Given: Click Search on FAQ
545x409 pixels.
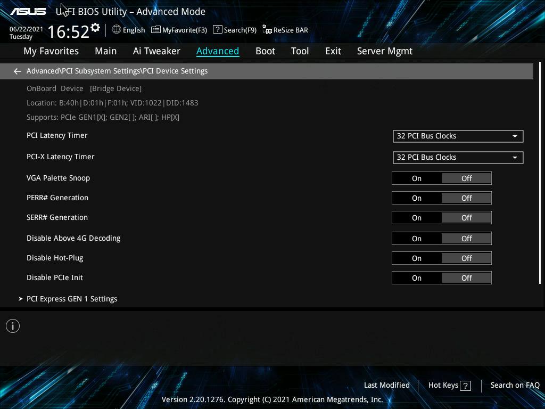Looking at the screenshot, I should (x=515, y=385).
